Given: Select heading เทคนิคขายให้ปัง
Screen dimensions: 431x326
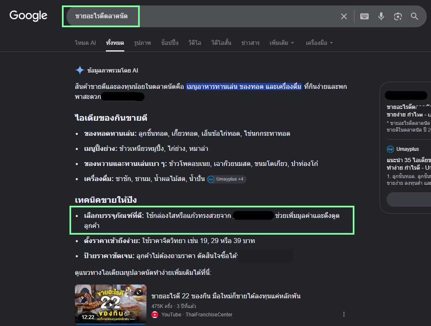Looking at the screenshot, I should tap(105, 200).
